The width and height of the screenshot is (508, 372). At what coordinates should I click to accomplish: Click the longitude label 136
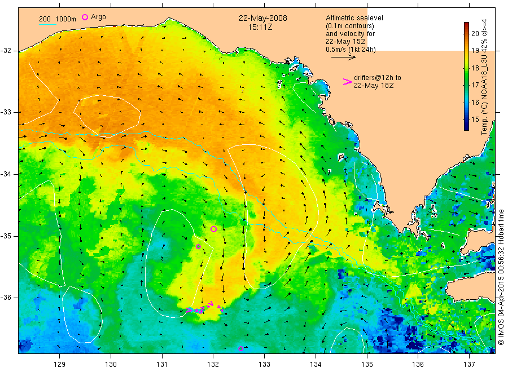click(x=418, y=365)
